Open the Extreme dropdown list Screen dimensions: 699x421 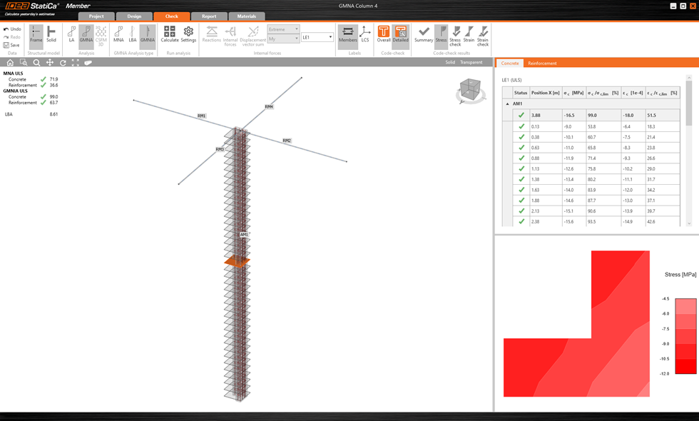283,29
